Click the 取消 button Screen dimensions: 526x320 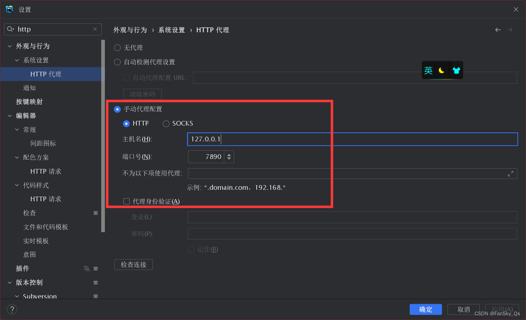[x=464, y=310]
